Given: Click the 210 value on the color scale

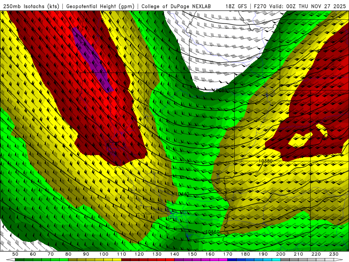Looking at the screenshot, I should point(298,254).
